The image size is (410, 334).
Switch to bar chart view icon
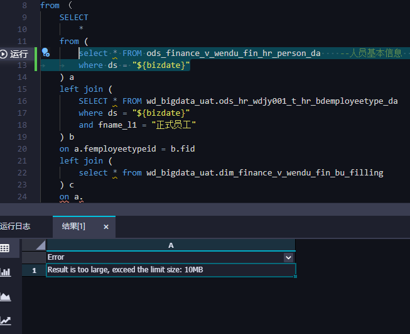click(x=5, y=272)
